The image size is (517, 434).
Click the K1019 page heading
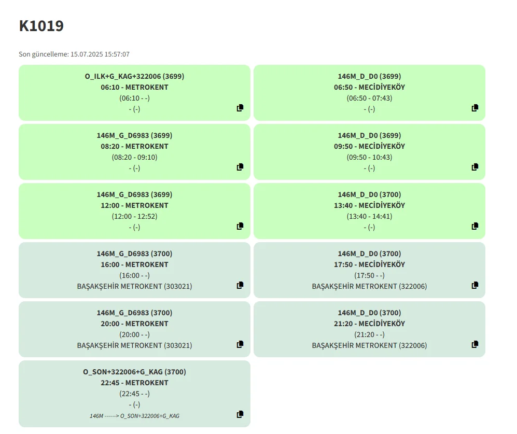[x=41, y=26]
